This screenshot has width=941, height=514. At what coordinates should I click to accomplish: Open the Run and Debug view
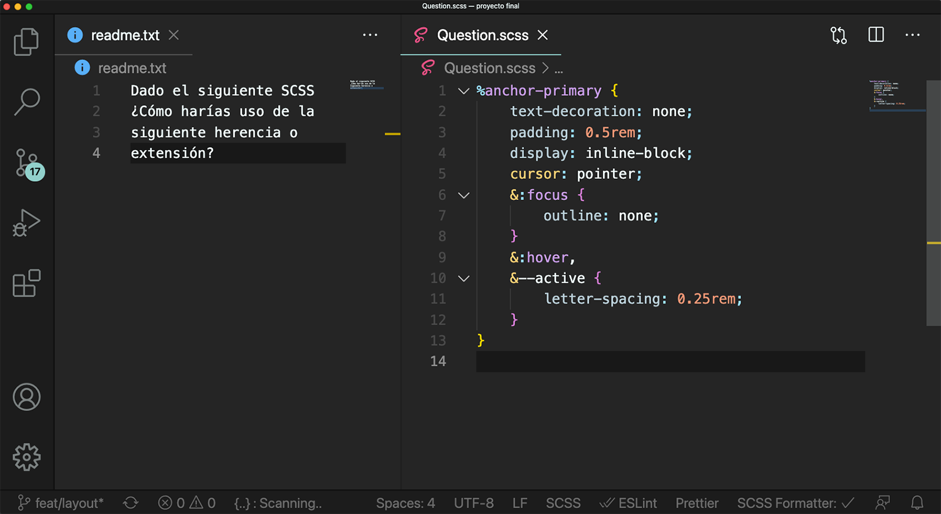tap(26, 223)
